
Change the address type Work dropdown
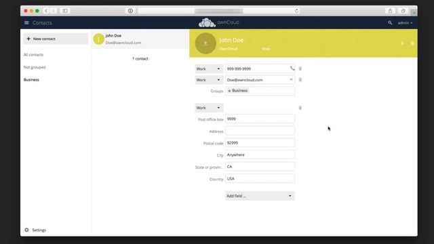tap(209, 108)
